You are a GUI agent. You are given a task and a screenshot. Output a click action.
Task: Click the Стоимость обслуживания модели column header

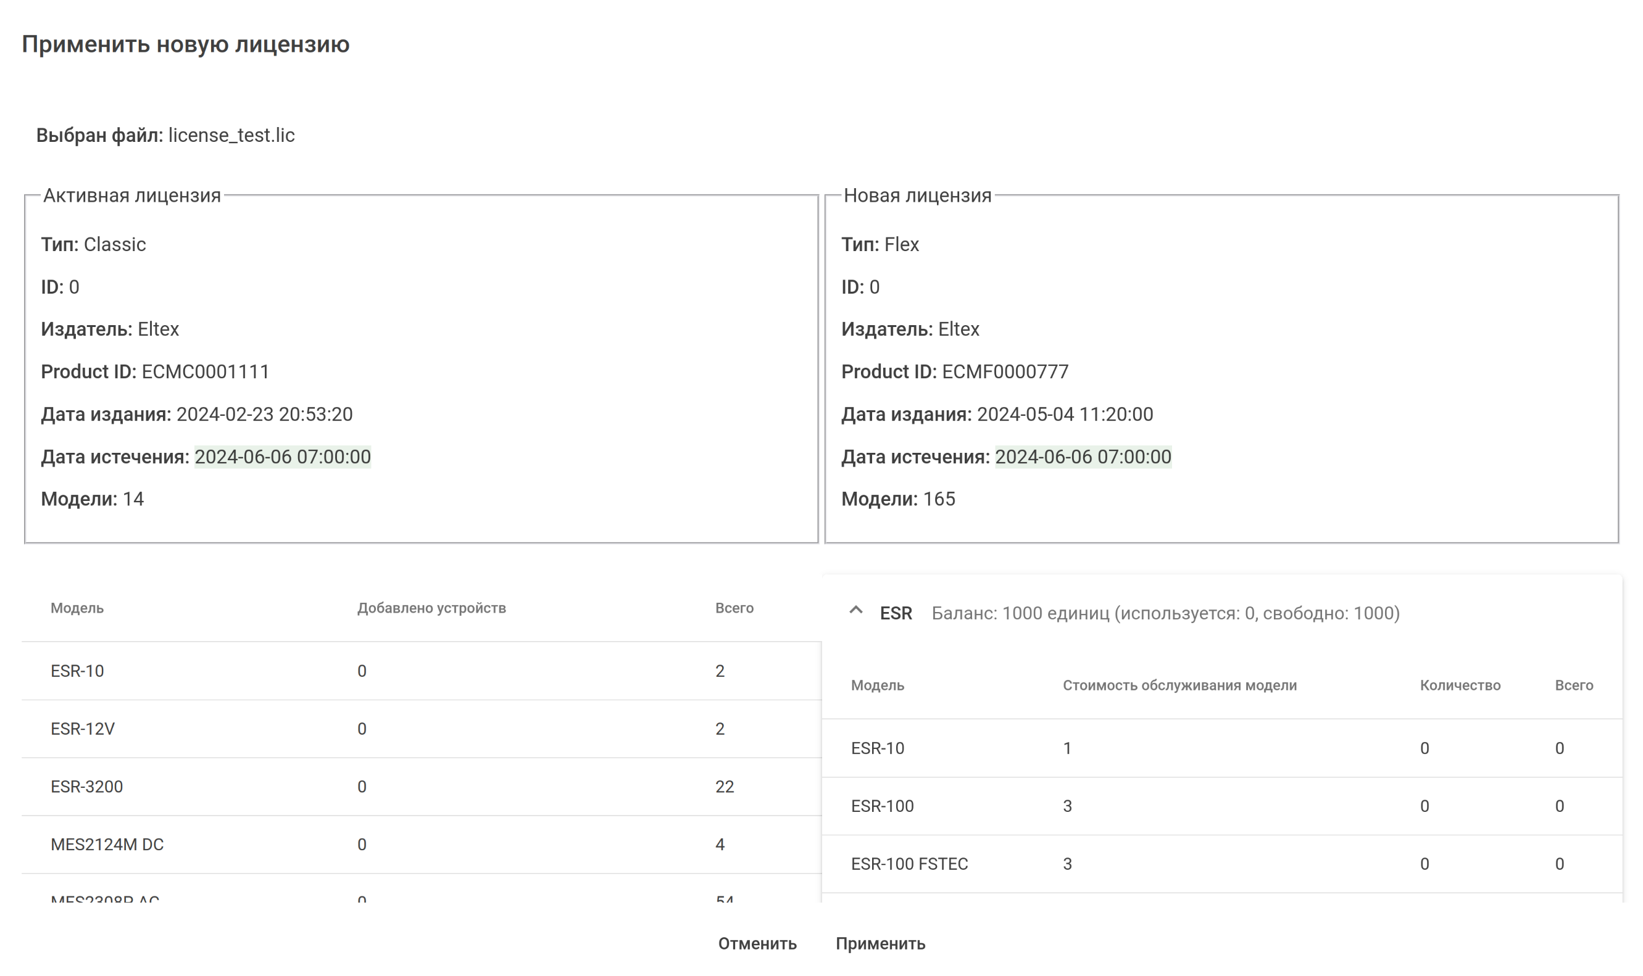tap(1179, 686)
